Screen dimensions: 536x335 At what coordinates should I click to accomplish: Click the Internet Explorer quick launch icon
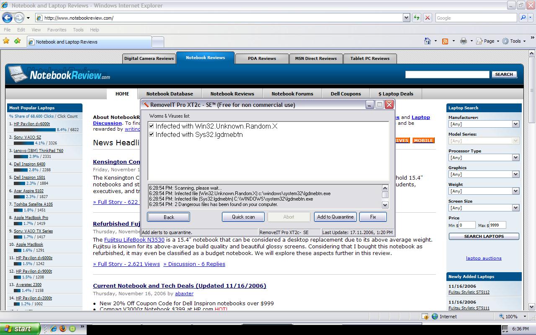pyautogui.click(x=54, y=329)
